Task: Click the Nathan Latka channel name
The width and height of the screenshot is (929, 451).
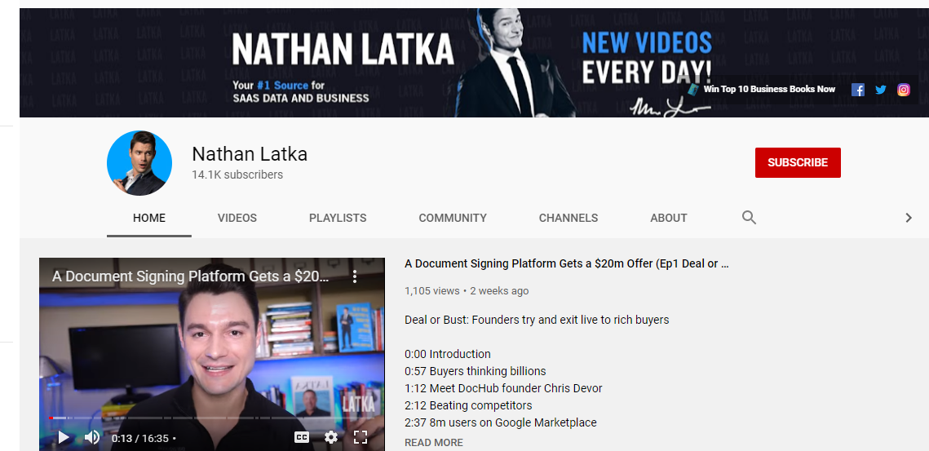Action: [x=250, y=154]
